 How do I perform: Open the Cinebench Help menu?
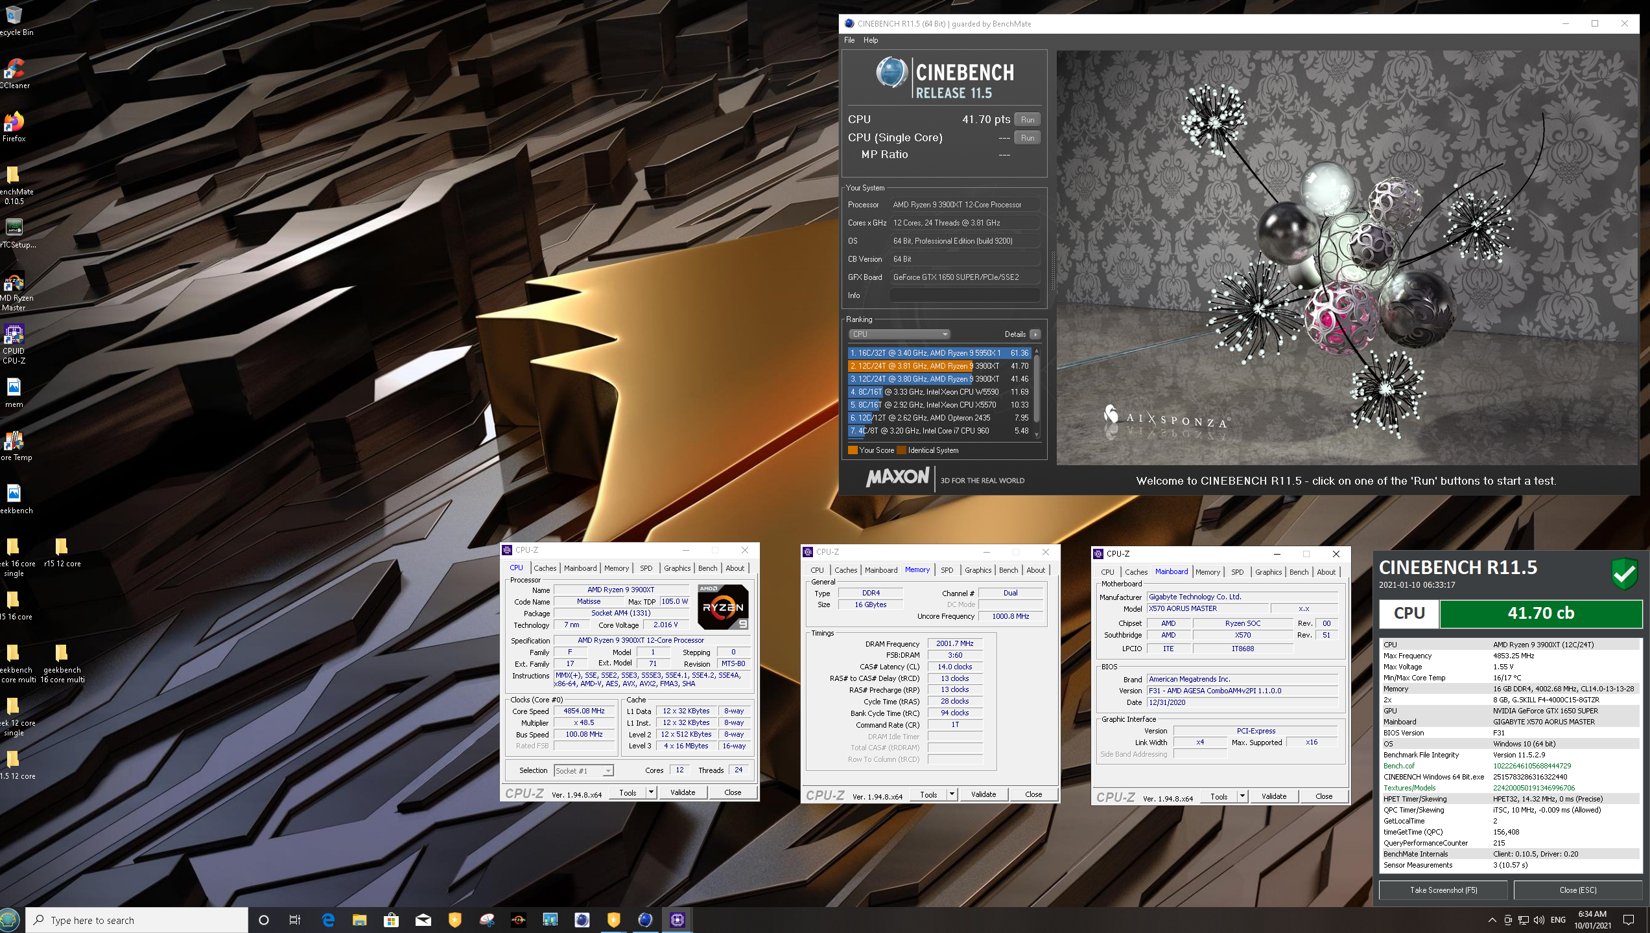click(871, 40)
